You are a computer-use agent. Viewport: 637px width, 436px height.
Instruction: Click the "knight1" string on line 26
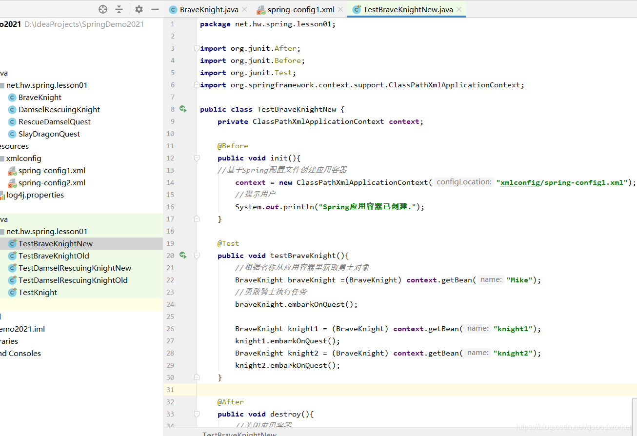(x=513, y=329)
